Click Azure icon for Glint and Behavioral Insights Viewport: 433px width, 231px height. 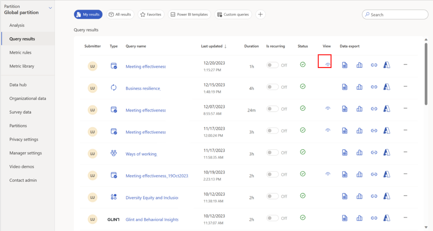(x=387, y=218)
